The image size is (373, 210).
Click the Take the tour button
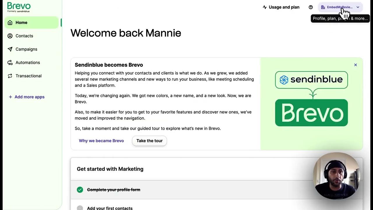coord(149,141)
